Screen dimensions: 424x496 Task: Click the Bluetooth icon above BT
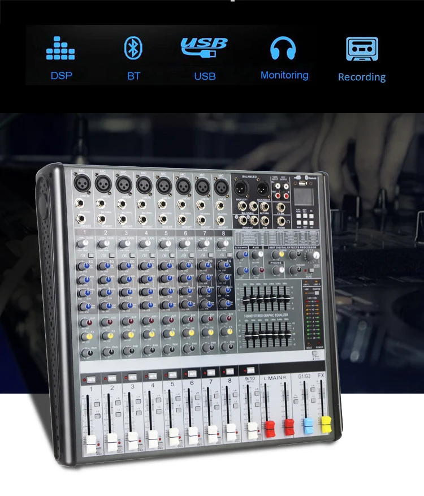(133, 48)
